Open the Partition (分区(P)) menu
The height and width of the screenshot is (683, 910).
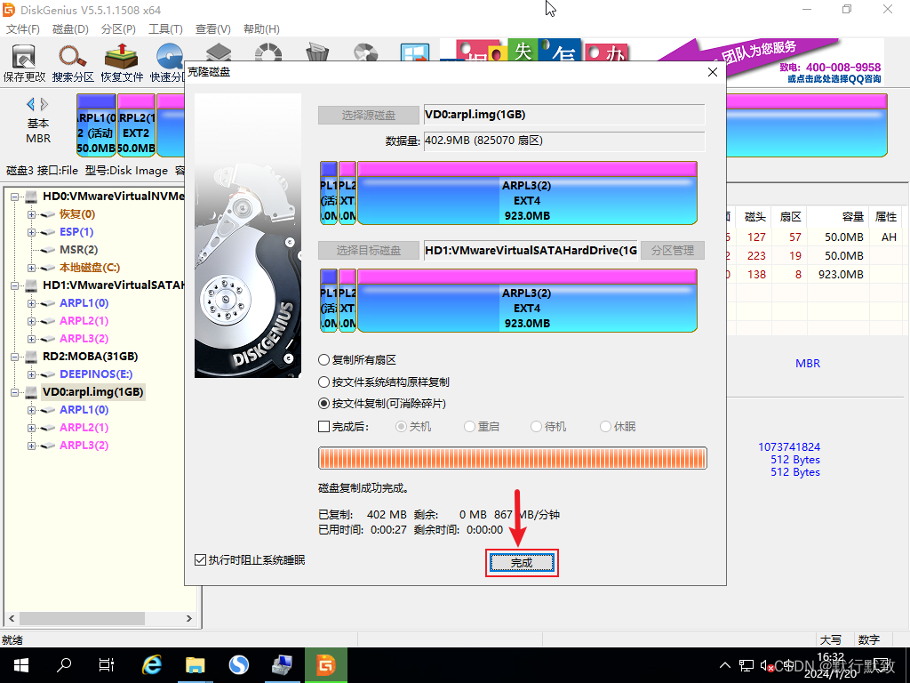tap(118, 29)
